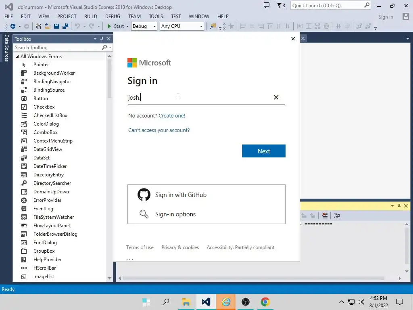Click the Toolbox panel pin icon
This screenshot has height=310, width=413.
pos(102,39)
